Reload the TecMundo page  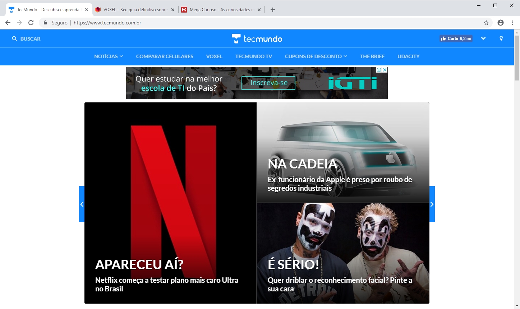31,23
